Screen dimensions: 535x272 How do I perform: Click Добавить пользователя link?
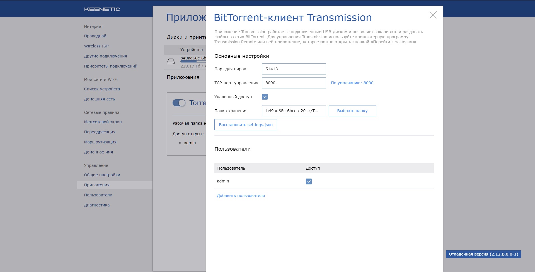coord(241,196)
